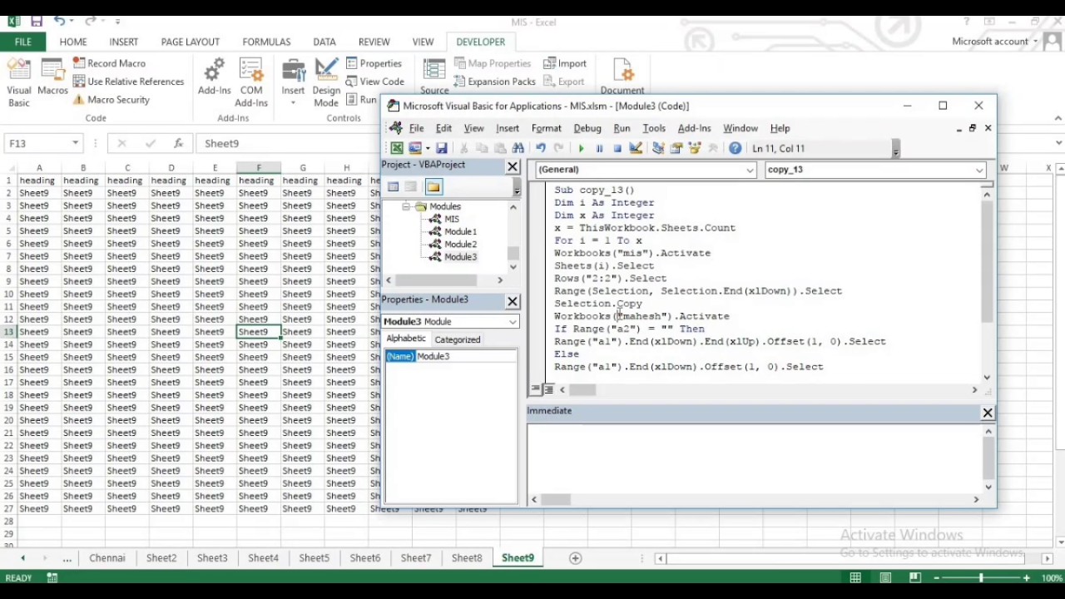
Task: Collapse the Modules folder in the project tree
Action: tap(407, 206)
